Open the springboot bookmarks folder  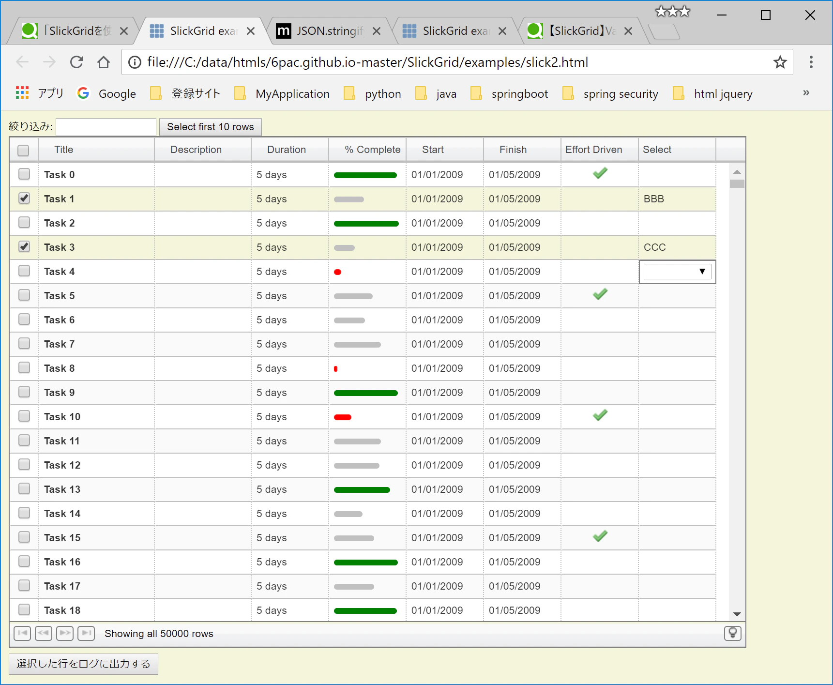[x=509, y=93]
